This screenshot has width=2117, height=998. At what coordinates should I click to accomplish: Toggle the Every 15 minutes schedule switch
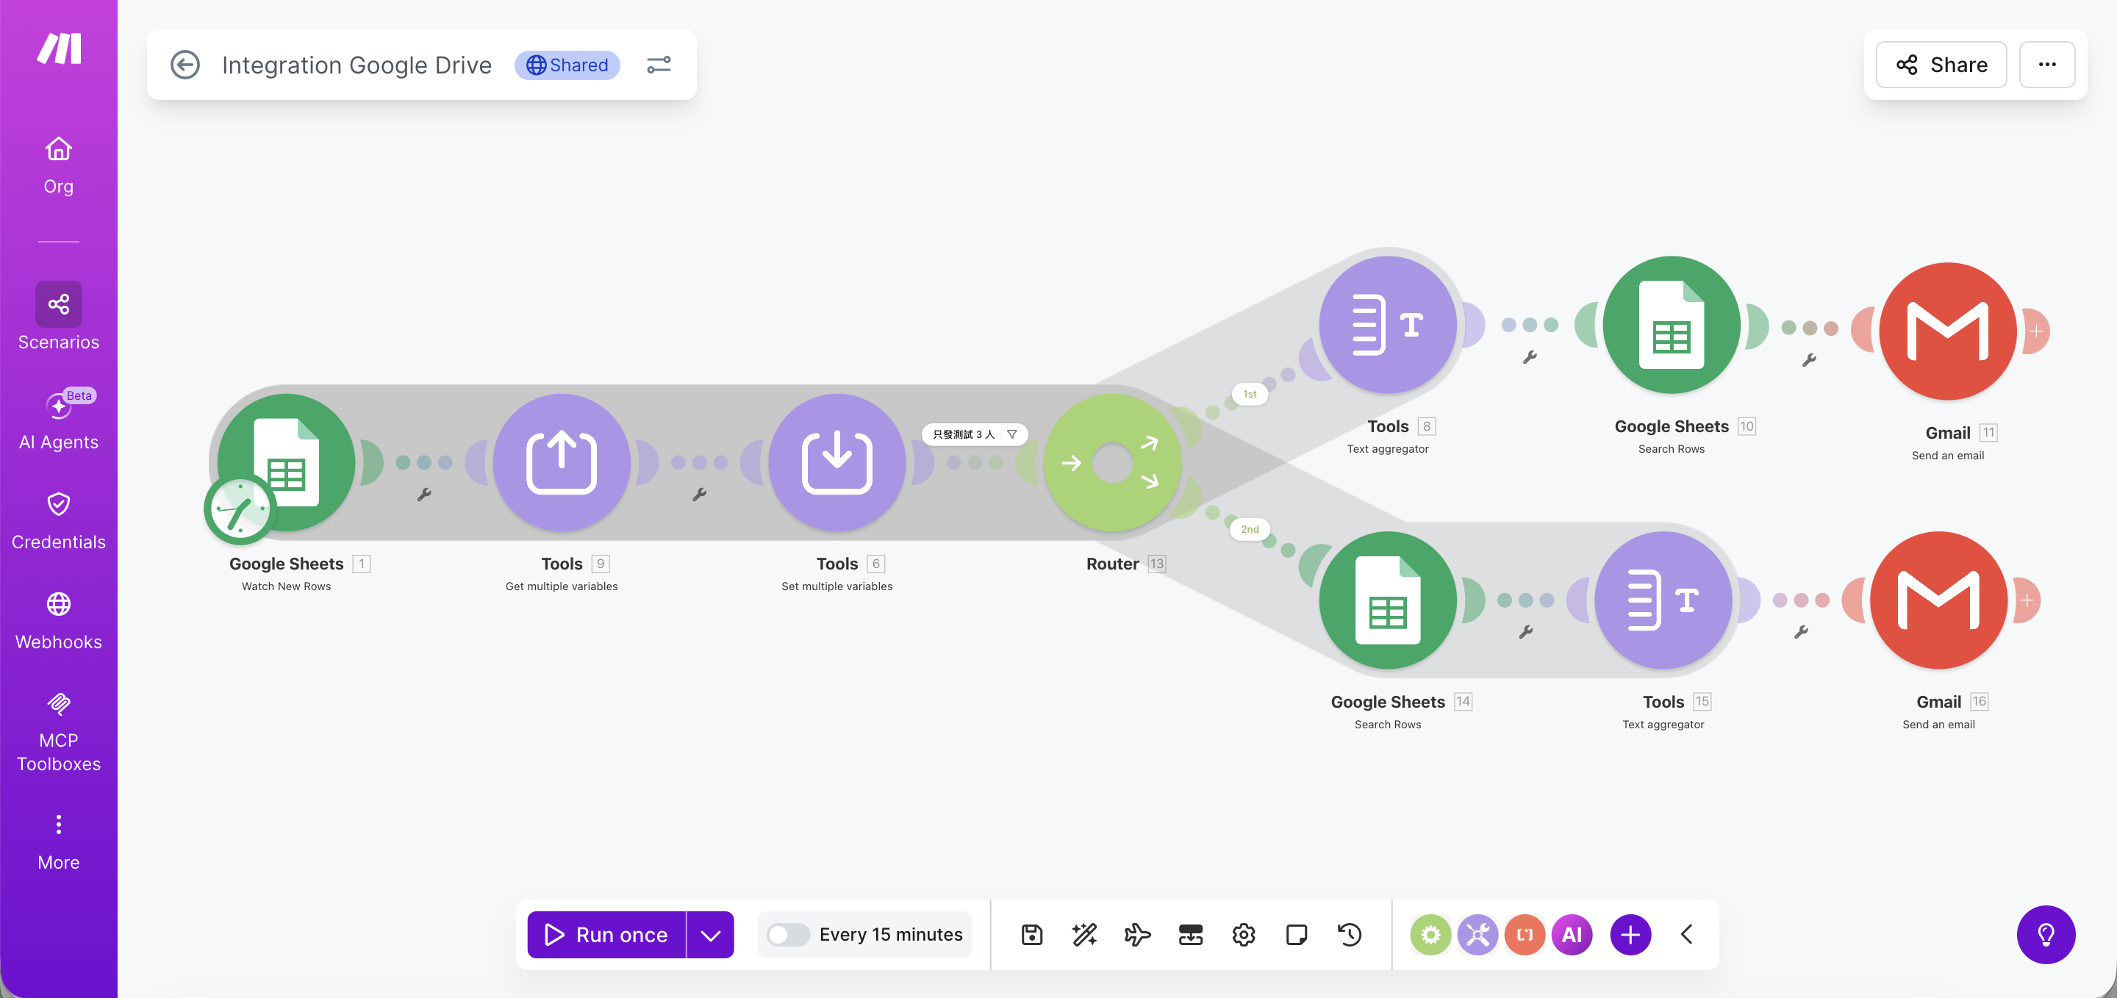click(787, 935)
